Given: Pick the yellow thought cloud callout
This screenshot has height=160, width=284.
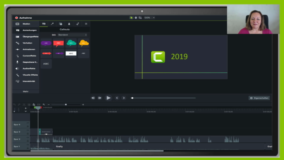Looking at the screenshot, I should tap(83, 43).
